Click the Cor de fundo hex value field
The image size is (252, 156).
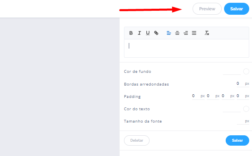[x=232, y=72]
